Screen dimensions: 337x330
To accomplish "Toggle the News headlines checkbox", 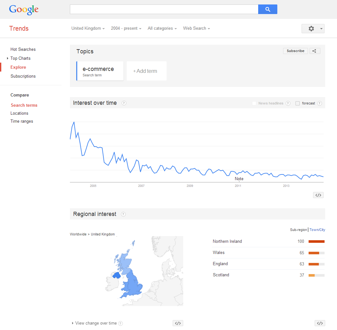I will pyautogui.click(x=254, y=103).
